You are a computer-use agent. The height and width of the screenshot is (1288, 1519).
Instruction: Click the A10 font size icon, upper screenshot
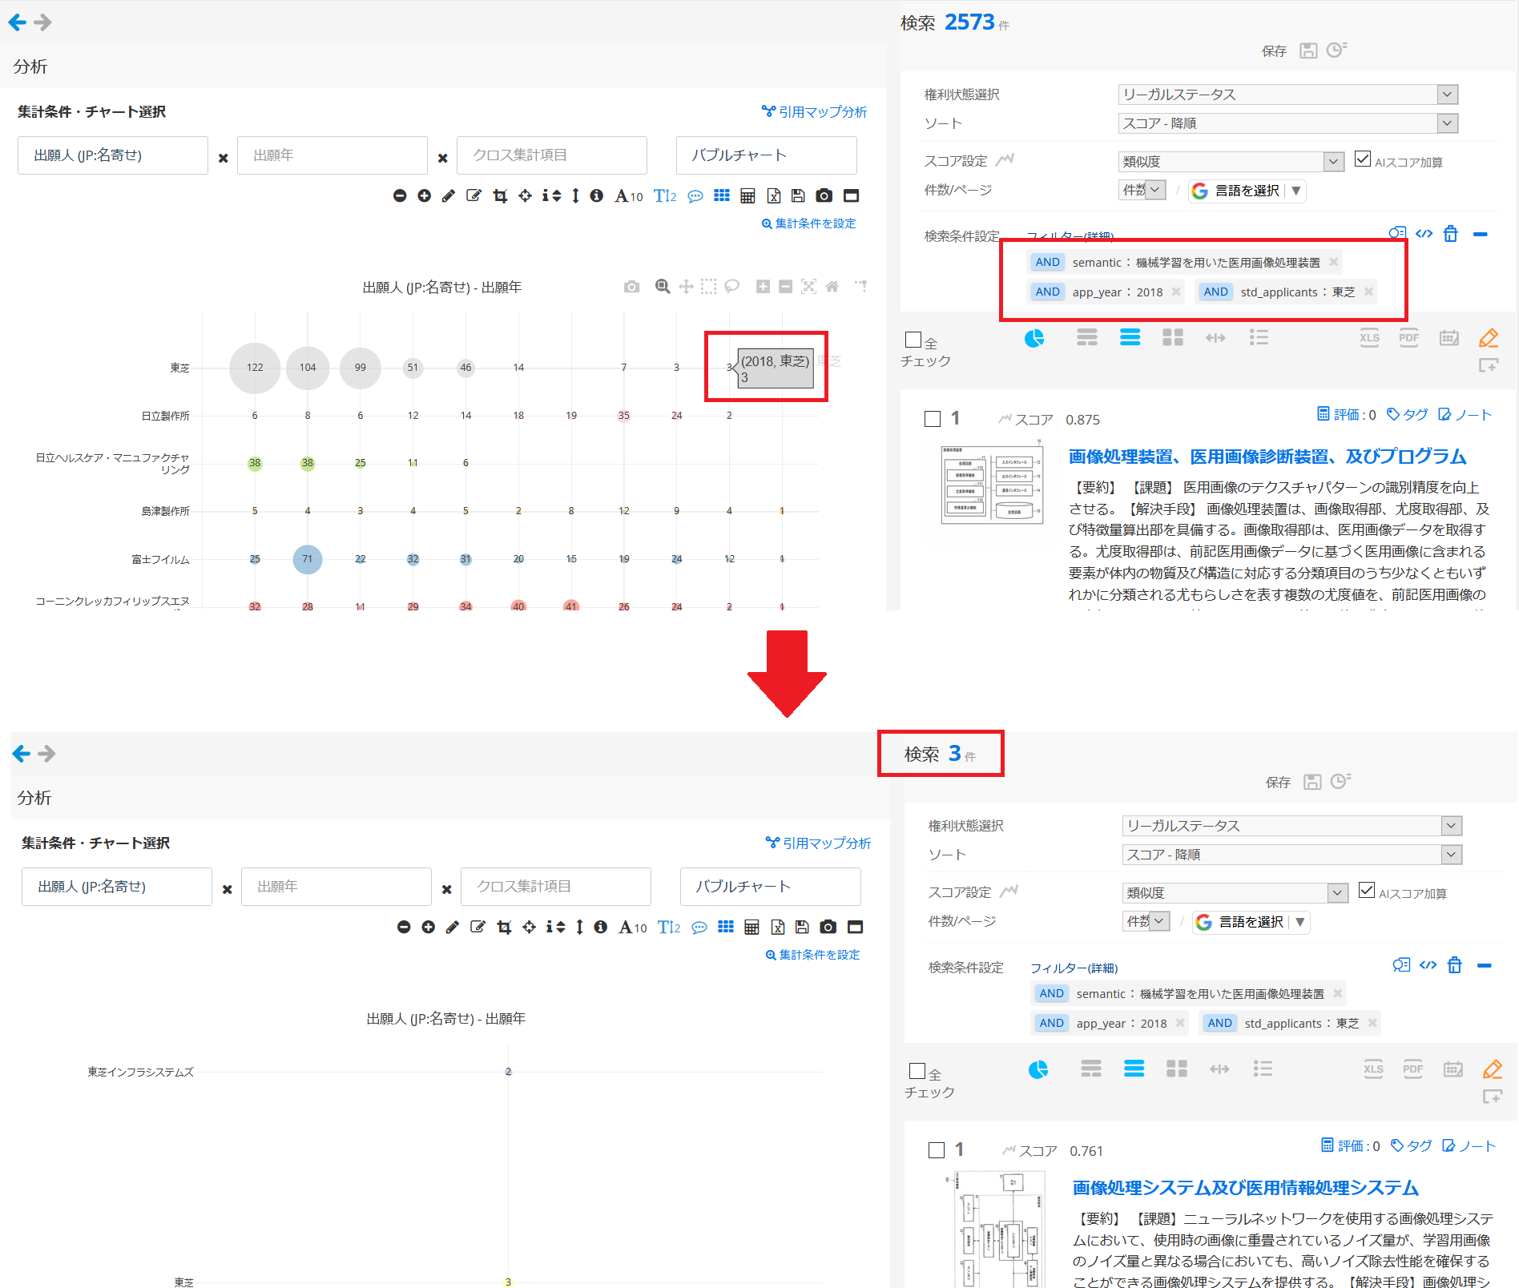629,196
